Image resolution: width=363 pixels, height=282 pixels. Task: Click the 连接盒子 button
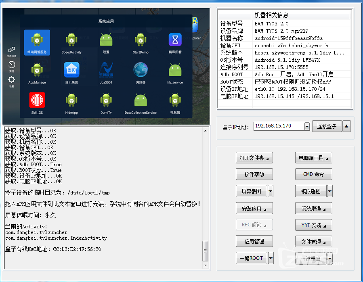click(327, 126)
